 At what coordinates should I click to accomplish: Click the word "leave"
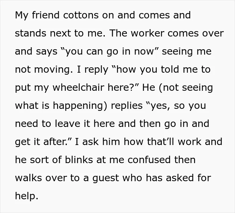(x=67, y=124)
